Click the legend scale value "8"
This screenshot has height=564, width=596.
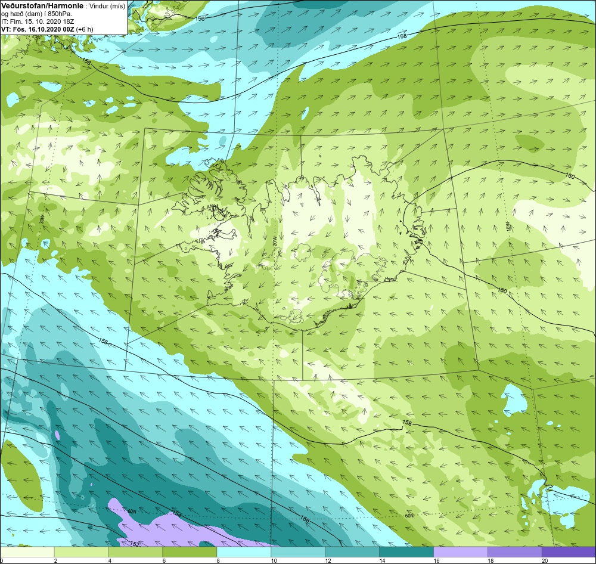point(218,561)
